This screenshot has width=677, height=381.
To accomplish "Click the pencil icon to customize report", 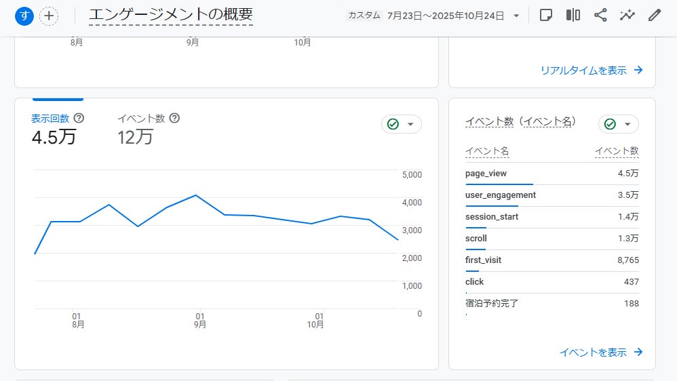I will tap(654, 15).
